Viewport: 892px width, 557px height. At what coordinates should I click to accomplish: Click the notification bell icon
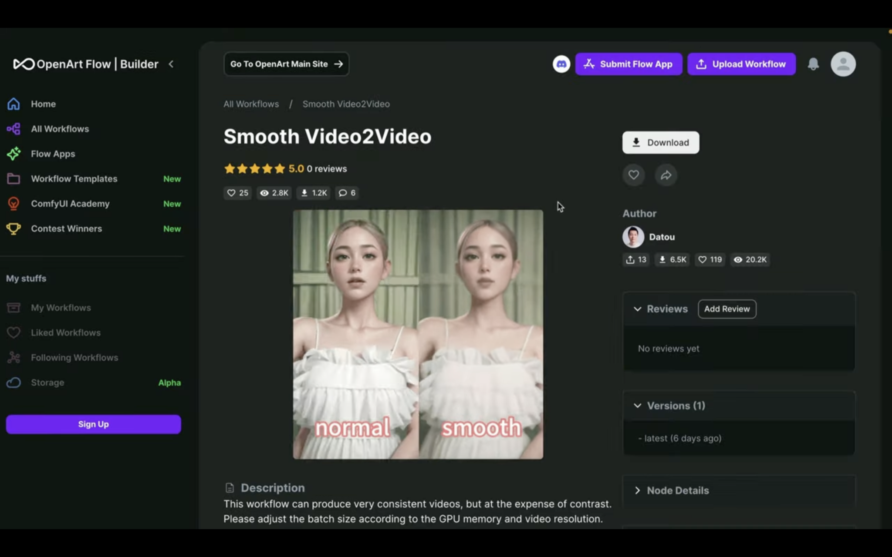click(814, 64)
